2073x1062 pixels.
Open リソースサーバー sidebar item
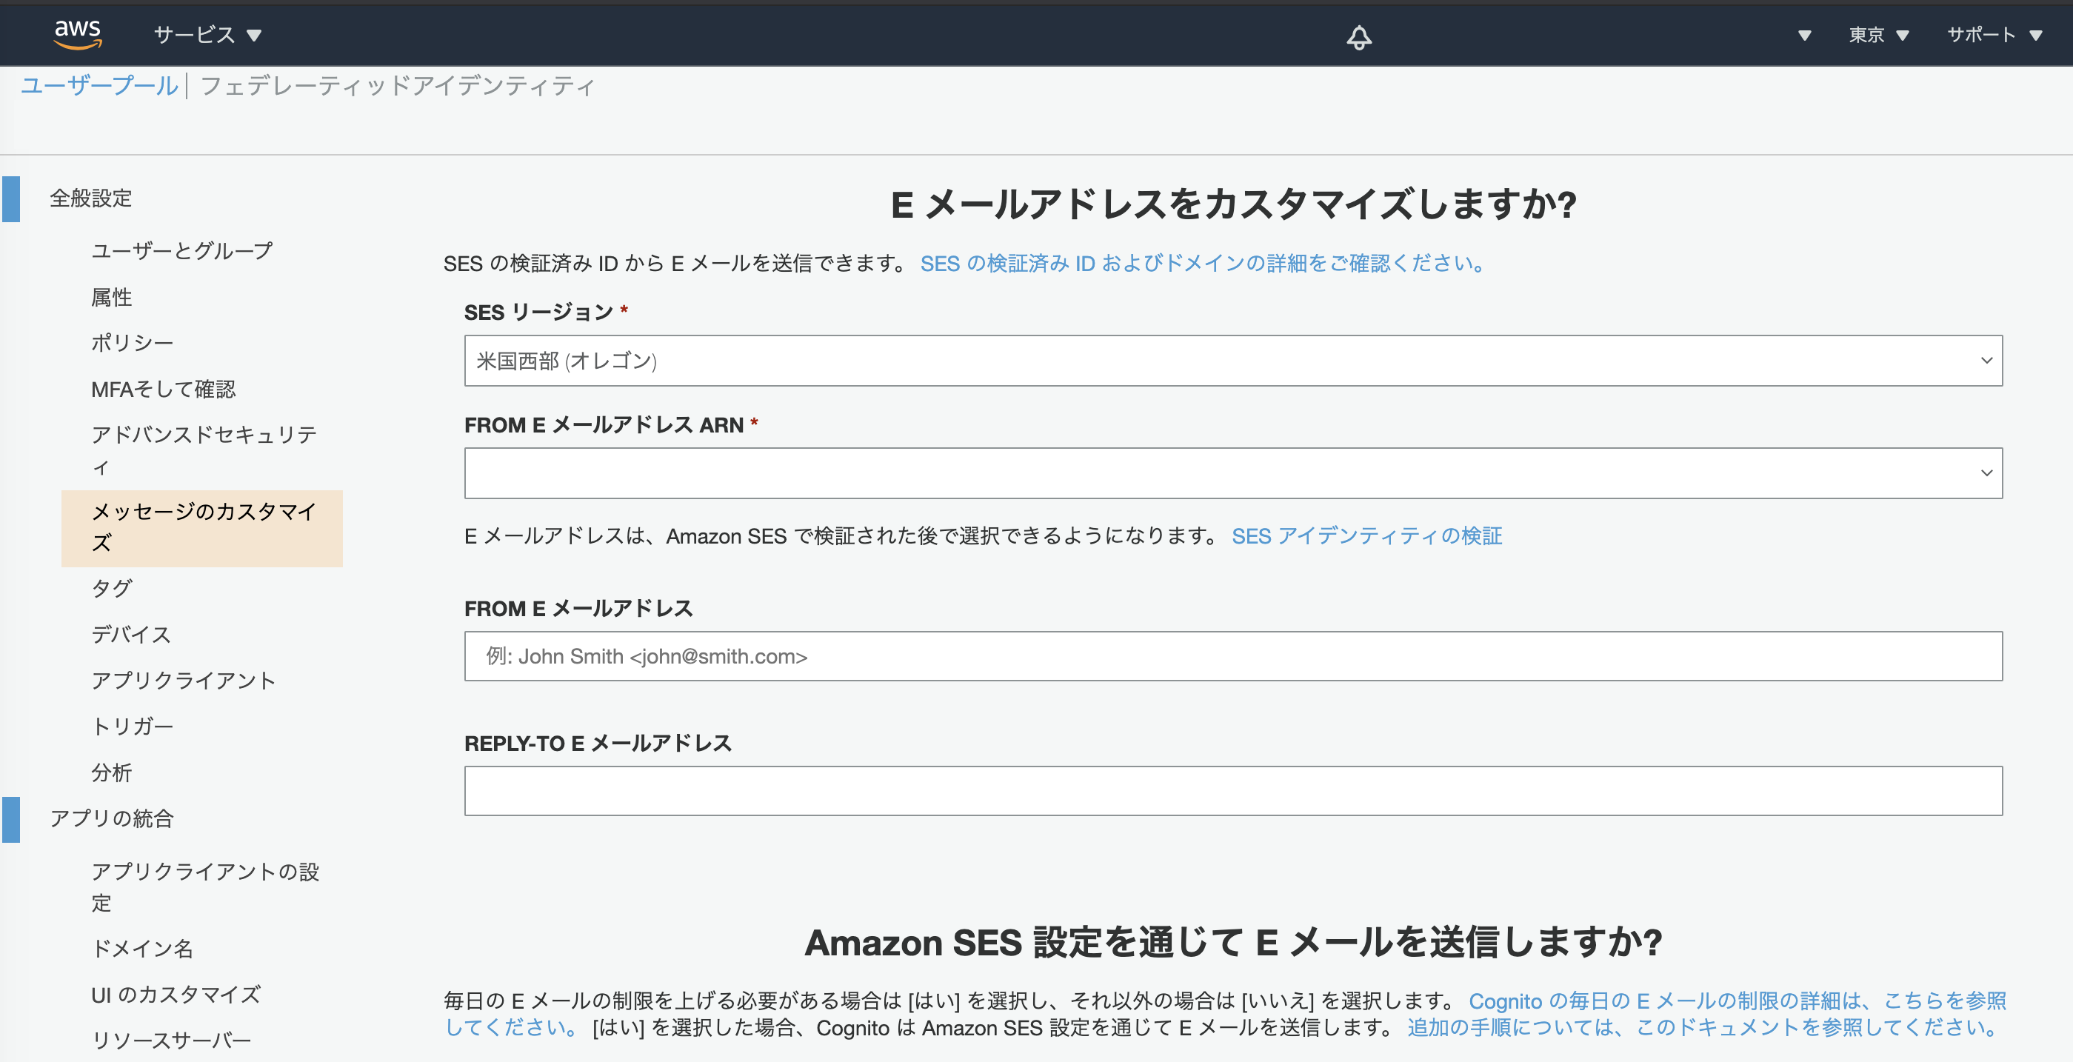[171, 1041]
